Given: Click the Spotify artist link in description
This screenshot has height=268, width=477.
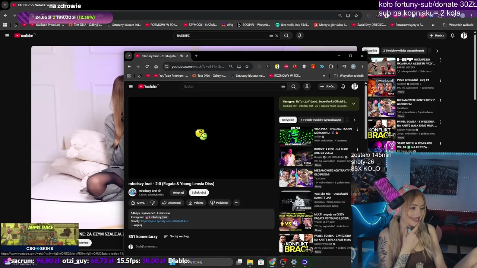Looking at the screenshot, I should (x=165, y=221).
